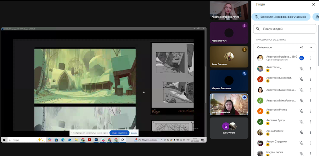
Task: Collapse the Співавтори section
Action: pyautogui.click(x=310, y=47)
